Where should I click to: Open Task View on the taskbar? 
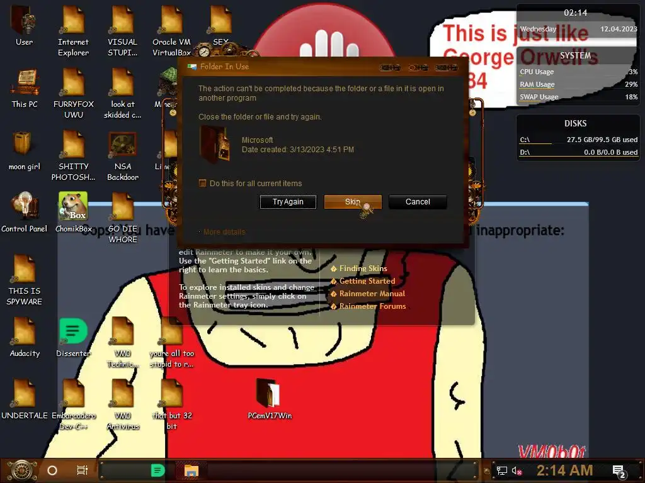point(83,470)
